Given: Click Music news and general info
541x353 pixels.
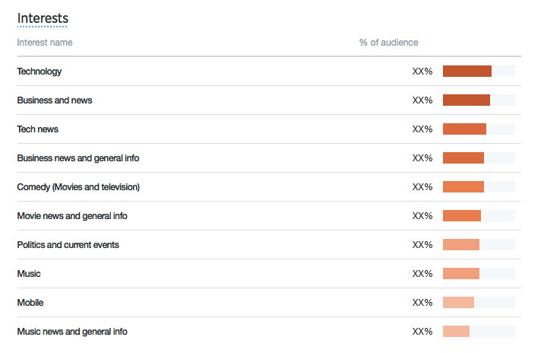Looking at the screenshot, I should (x=72, y=332).
